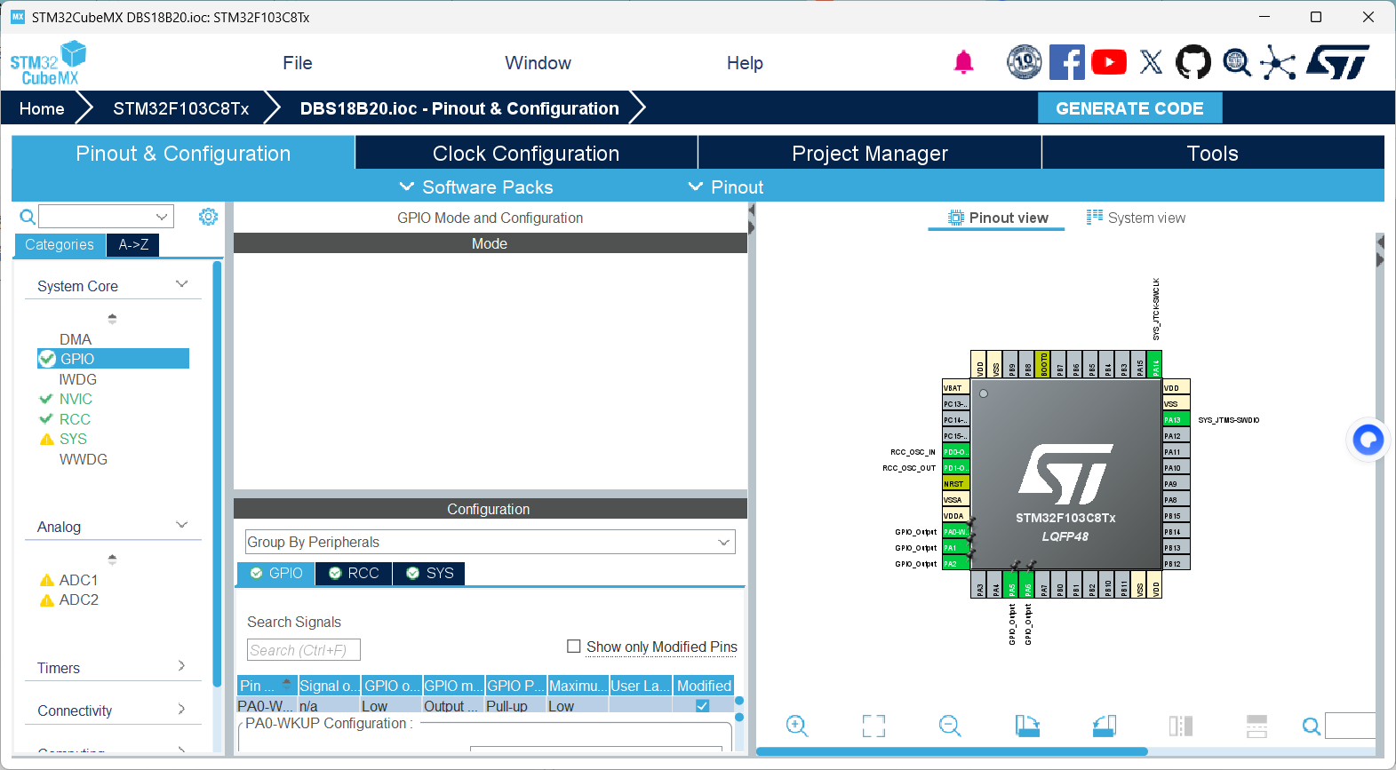Open the ST YouTube channel
Screen dimensions: 1396x770
pos(1108,62)
